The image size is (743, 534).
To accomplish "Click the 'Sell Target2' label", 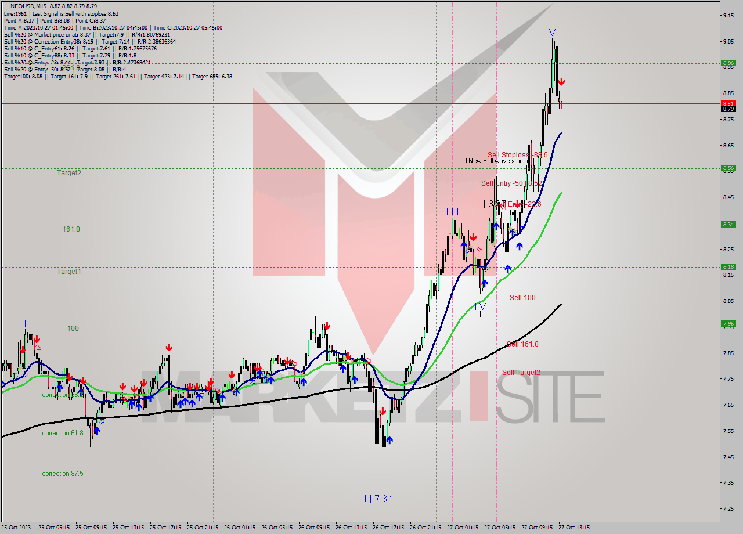I will (x=521, y=373).
